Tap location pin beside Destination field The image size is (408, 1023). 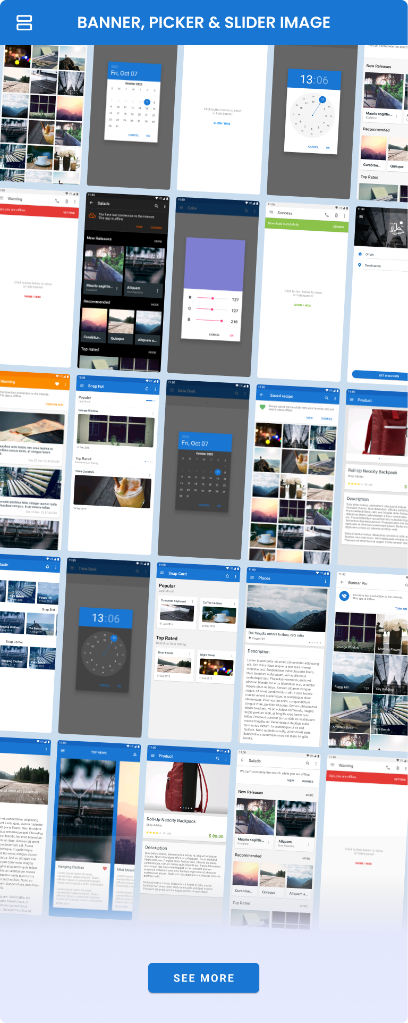(360, 265)
